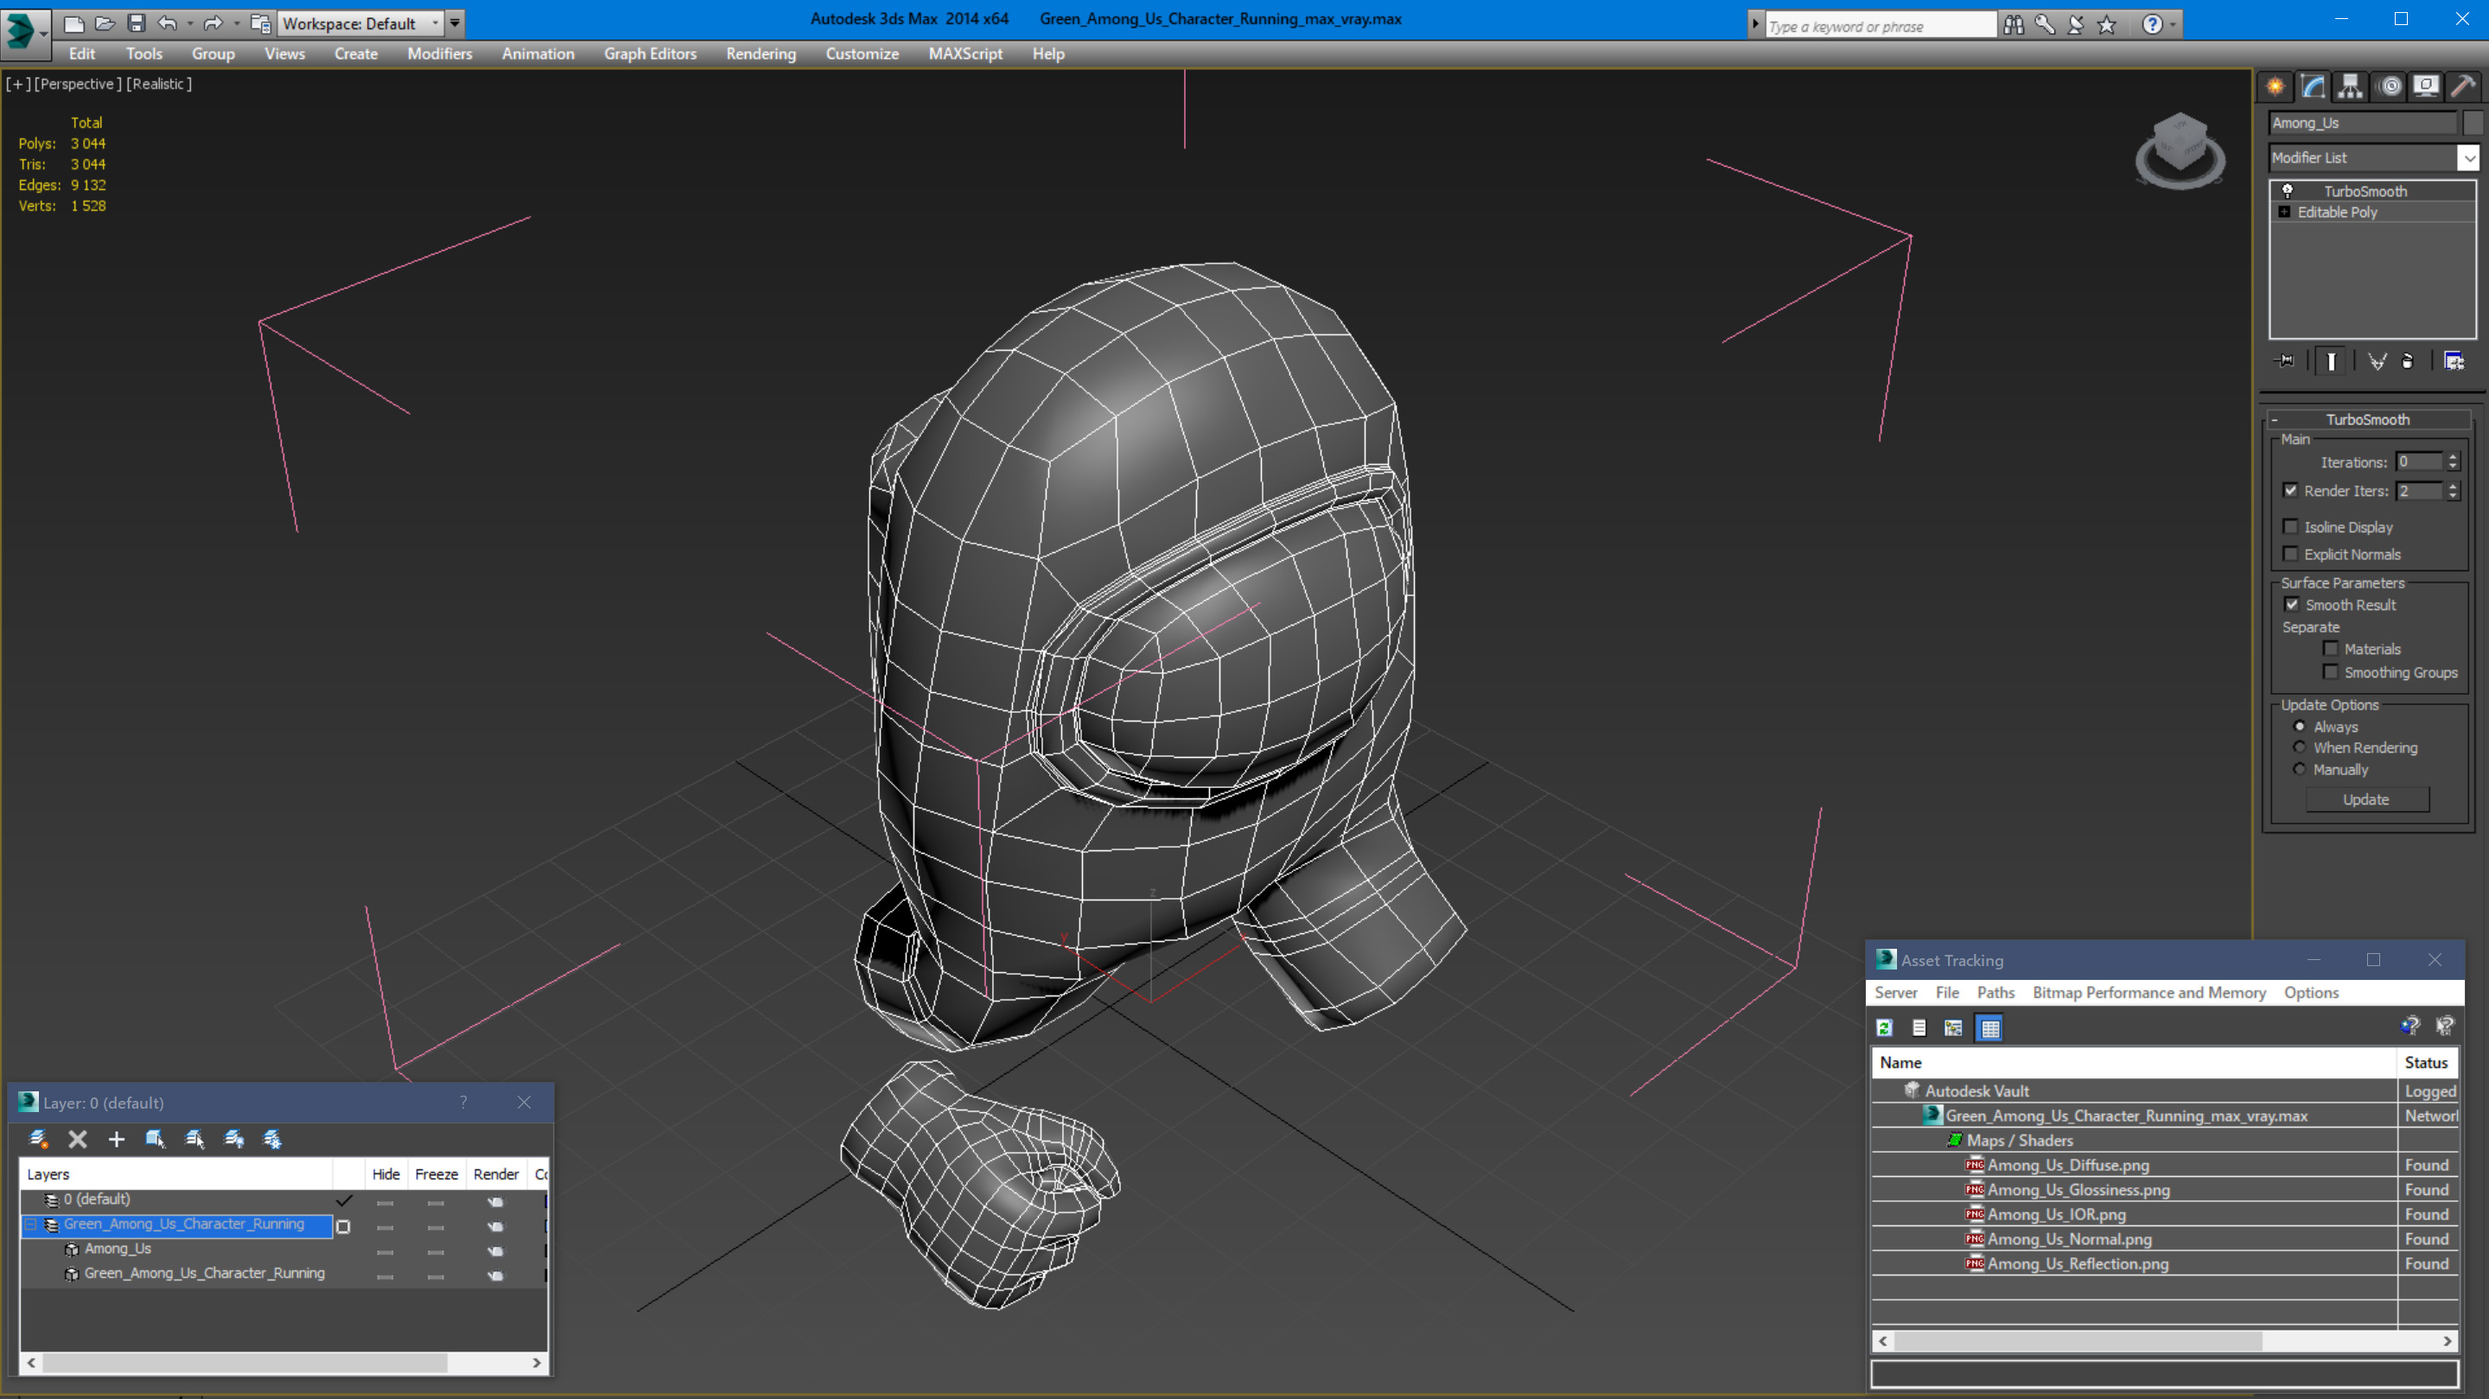Screen dimensions: 2489x1399
Task: Click Tree View icon in Asset Tracking toolbar
Action: pos(1954,1028)
